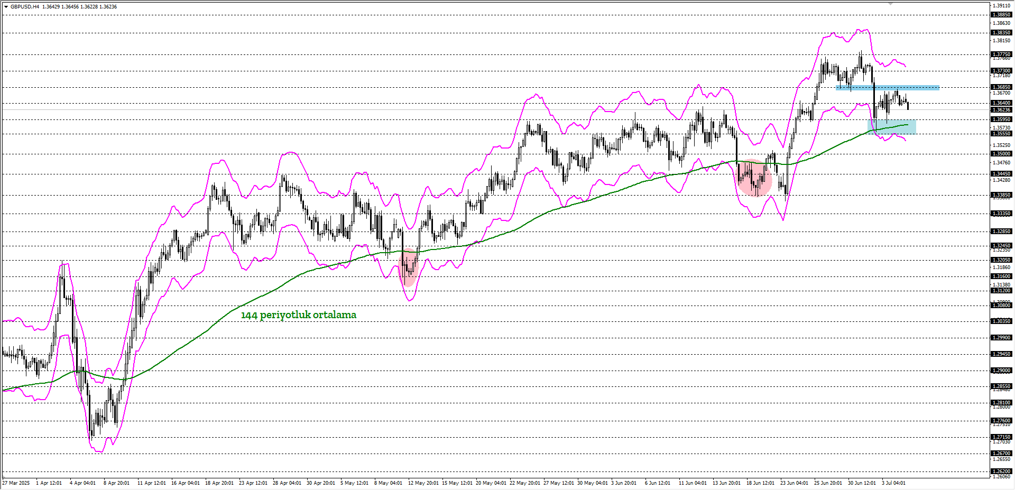Image resolution: width=1015 pixels, height=490 pixels.
Task: Click the 1.35950 price level label
Action: (1001, 119)
